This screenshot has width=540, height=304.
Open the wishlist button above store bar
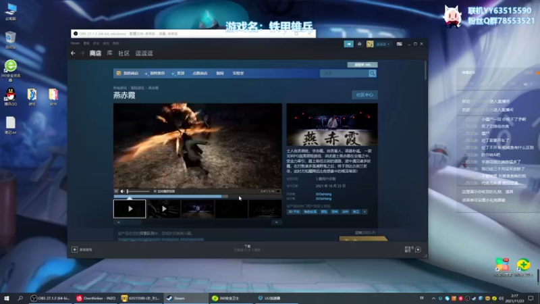362,65
